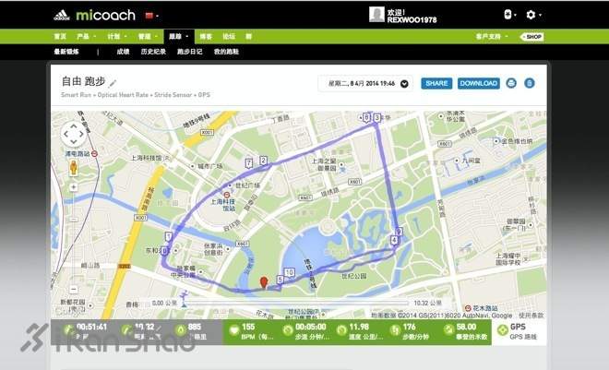Click the map pan direction control
The height and width of the screenshot is (370, 609).
pos(74,134)
